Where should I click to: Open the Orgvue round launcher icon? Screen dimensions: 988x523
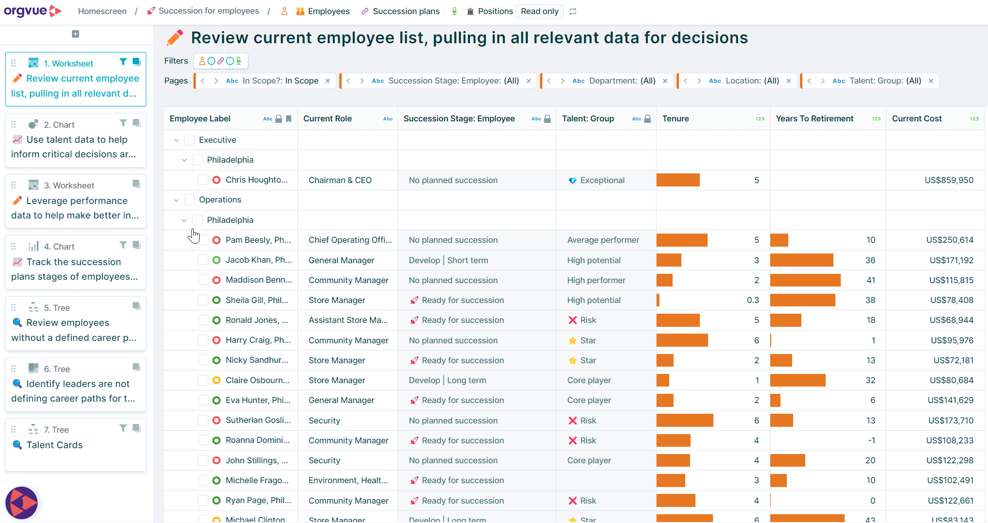(22, 503)
